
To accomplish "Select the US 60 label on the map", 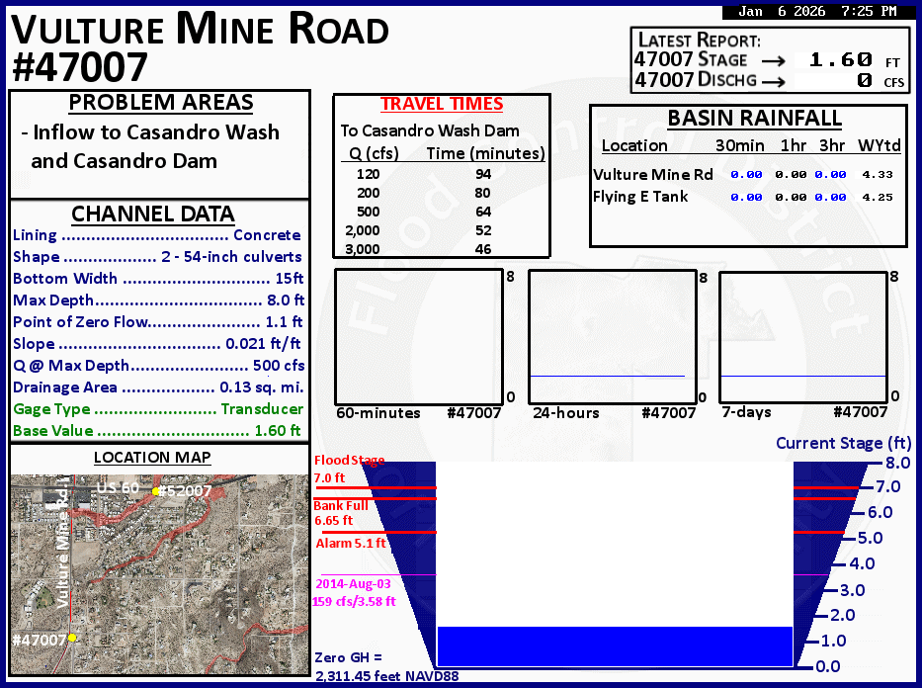I will 118,488.
